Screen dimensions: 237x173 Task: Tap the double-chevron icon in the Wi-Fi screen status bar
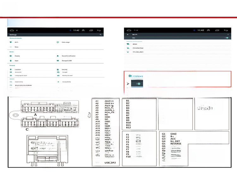(x=209, y=30)
